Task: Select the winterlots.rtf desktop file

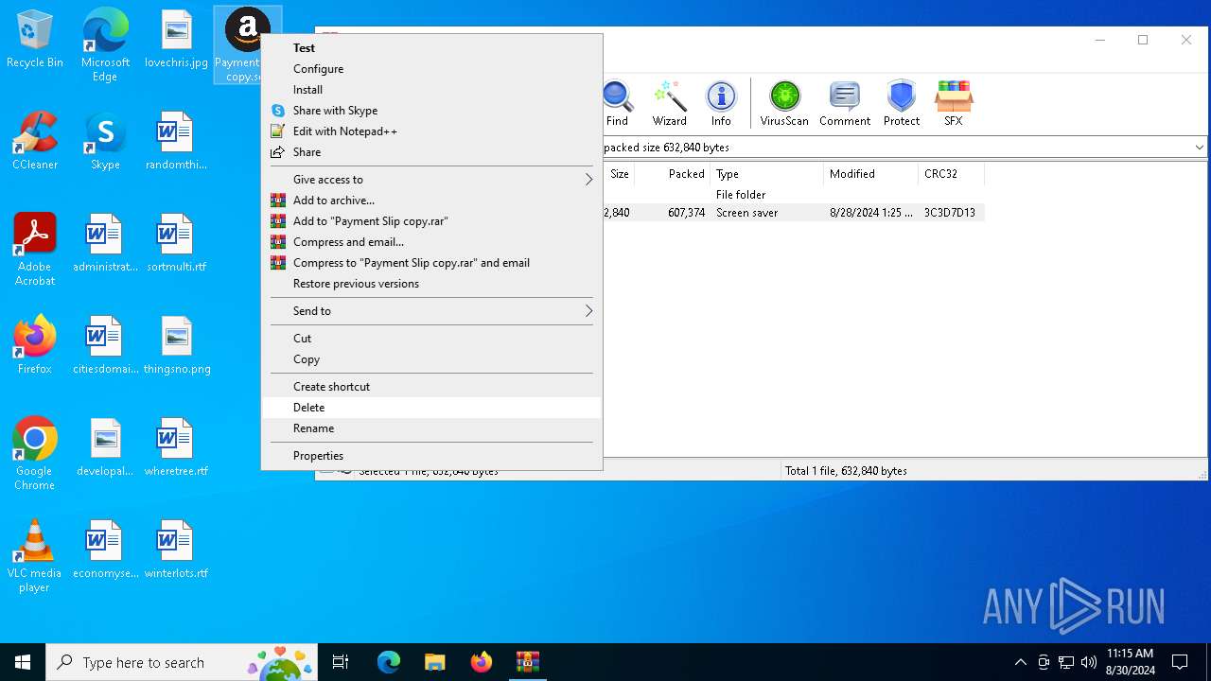Action: pos(176,550)
